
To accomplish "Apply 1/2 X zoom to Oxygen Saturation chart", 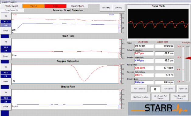I will point(6,72).
